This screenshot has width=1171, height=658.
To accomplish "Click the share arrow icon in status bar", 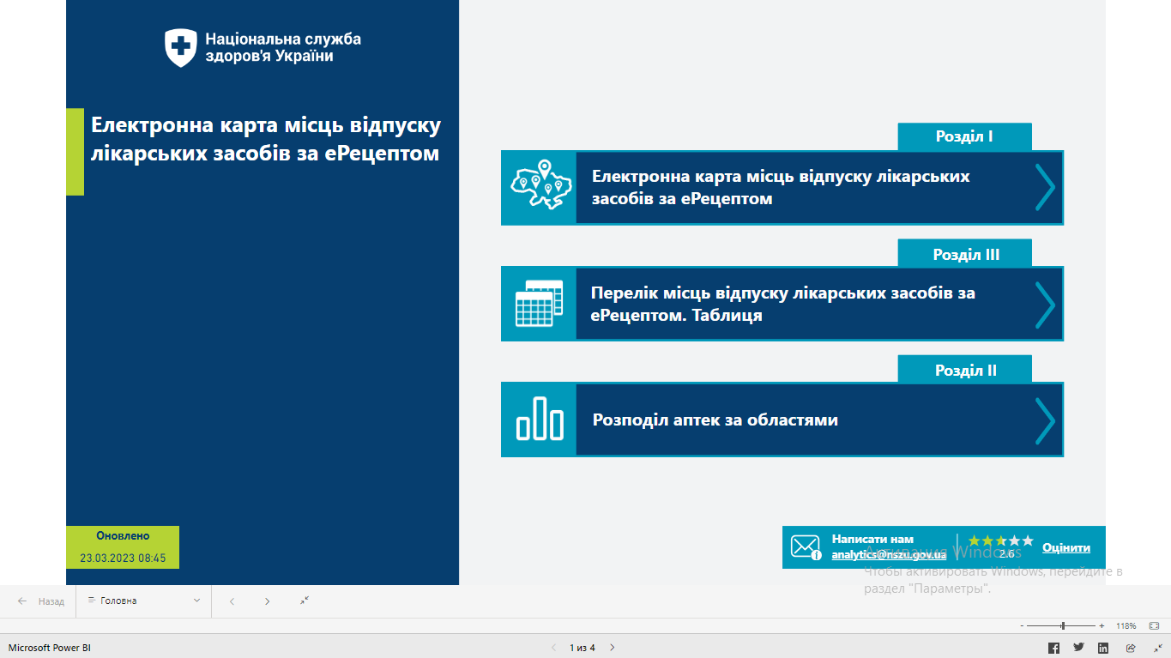I will [x=1131, y=648].
